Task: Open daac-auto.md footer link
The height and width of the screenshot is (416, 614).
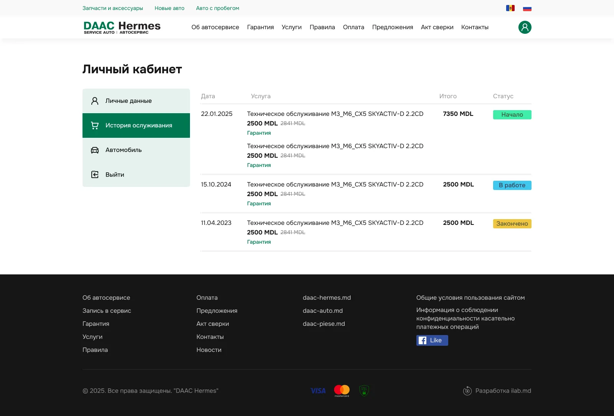Action: (322, 311)
